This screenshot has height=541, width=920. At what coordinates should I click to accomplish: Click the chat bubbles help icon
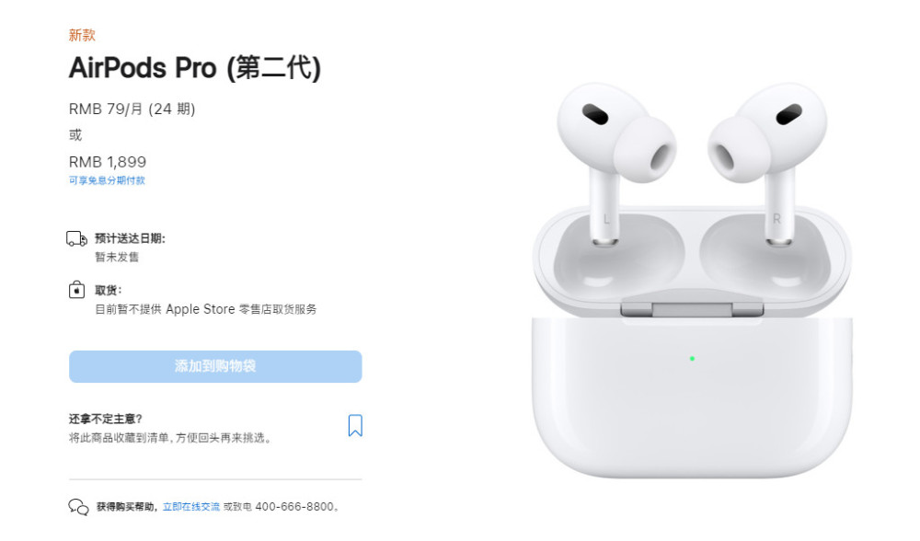[x=78, y=506]
